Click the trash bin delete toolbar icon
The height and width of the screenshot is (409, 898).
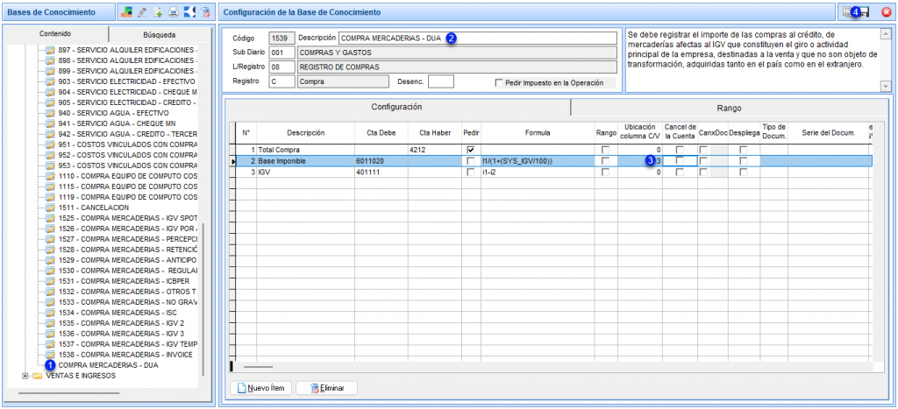point(205,11)
